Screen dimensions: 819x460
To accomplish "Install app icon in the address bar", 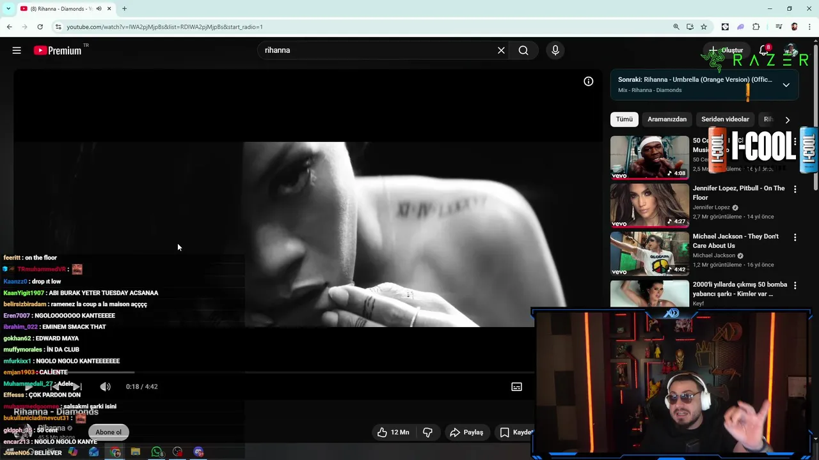I will [x=690, y=27].
